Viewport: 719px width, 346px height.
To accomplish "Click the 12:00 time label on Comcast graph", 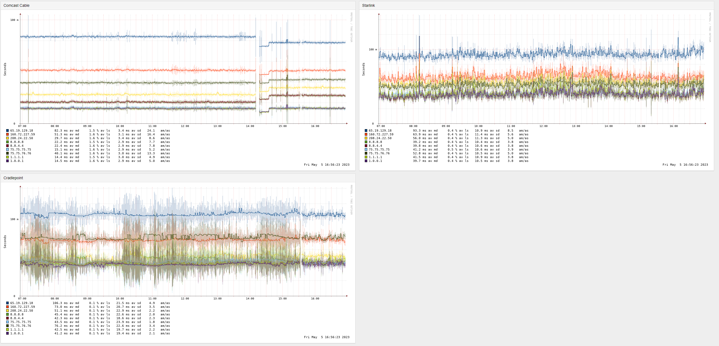I will [185, 126].
